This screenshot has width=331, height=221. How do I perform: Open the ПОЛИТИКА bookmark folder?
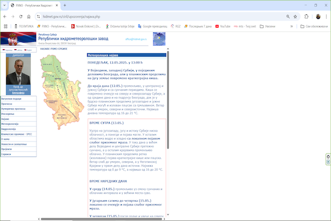[24, 25]
